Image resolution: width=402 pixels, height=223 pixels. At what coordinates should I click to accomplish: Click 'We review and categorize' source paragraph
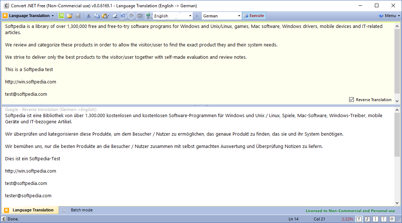pyautogui.click(x=141, y=45)
